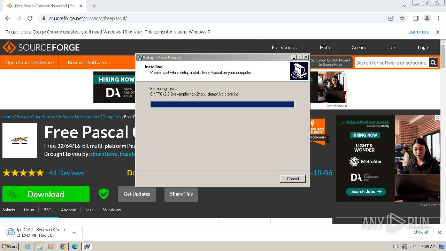
Task: Click the site lock icon
Action: click(x=44, y=18)
